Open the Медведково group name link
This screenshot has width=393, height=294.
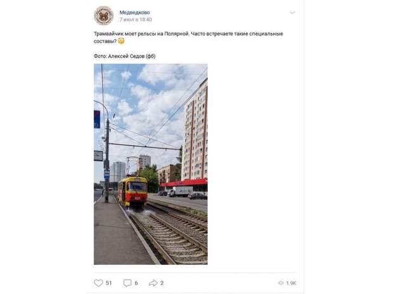point(134,12)
